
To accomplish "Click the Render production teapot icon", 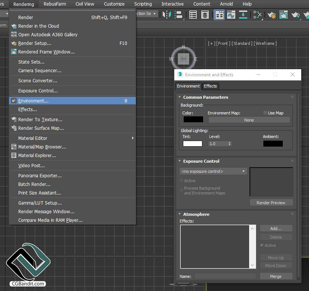I will pyautogui.click(x=306, y=15).
